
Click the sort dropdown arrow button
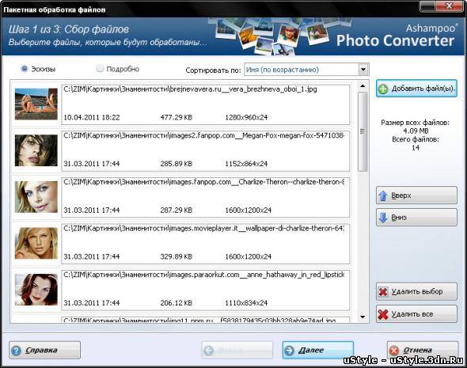[x=363, y=70]
